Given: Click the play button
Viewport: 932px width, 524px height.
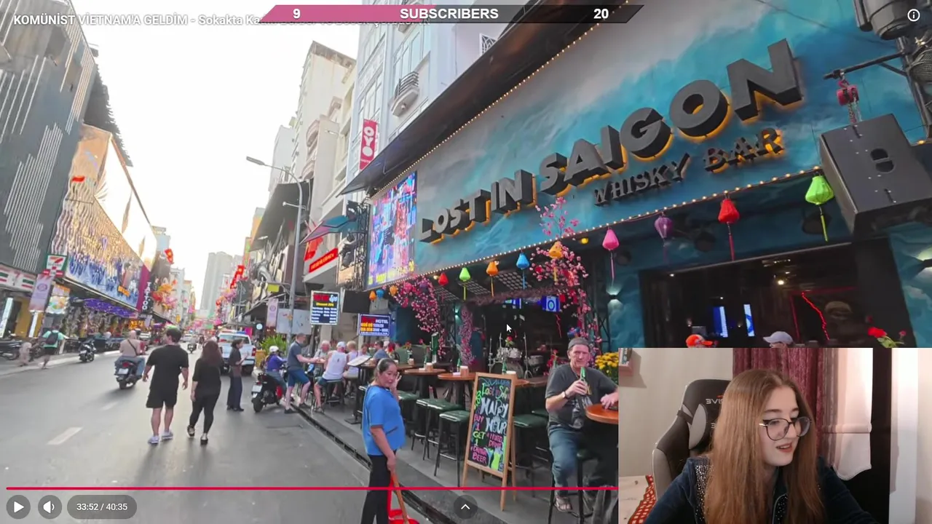Looking at the screenshot, I should (x=18, y=507).
